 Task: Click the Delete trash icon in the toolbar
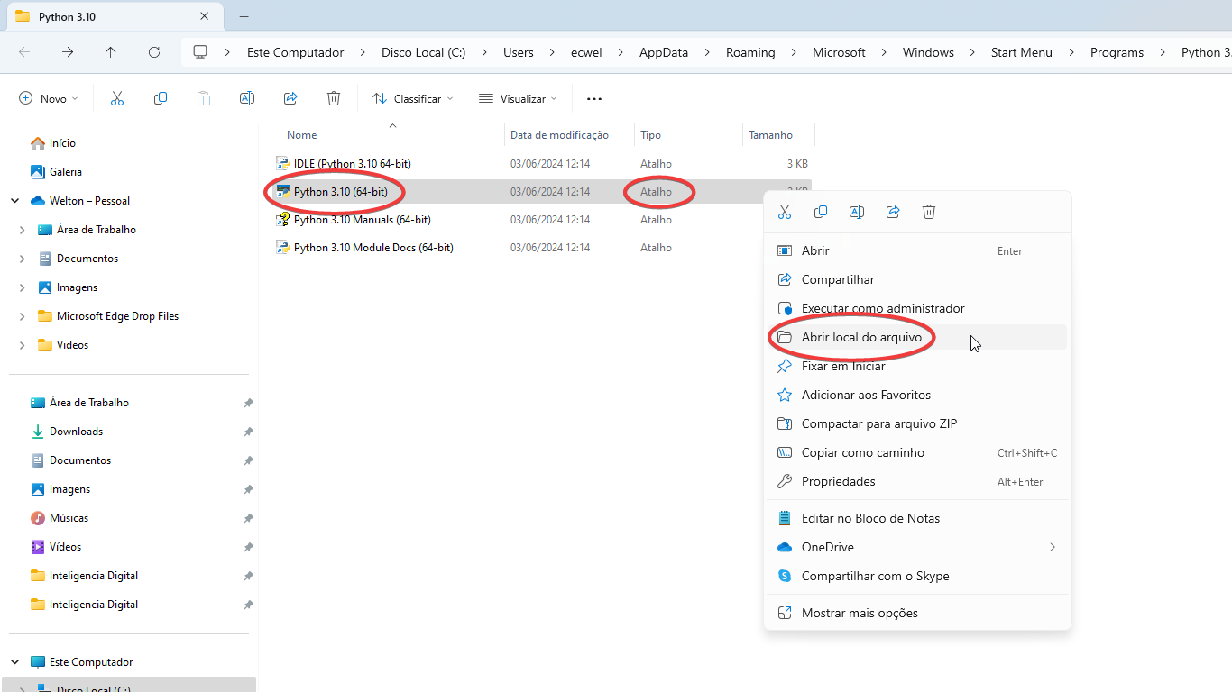click(x=334, y=98)
